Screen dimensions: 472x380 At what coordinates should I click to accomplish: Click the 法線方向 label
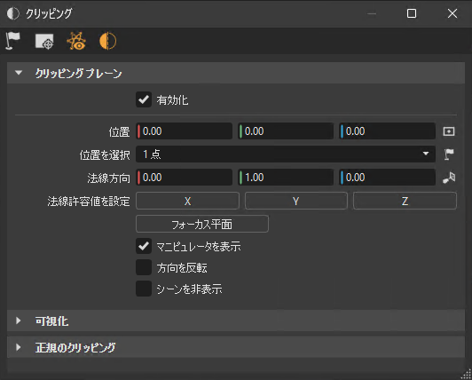(x=108, y=178)
